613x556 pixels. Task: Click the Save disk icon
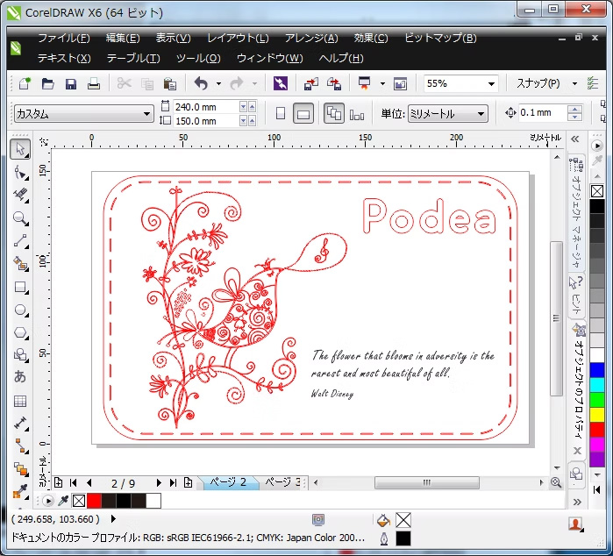tap(71, 84)
